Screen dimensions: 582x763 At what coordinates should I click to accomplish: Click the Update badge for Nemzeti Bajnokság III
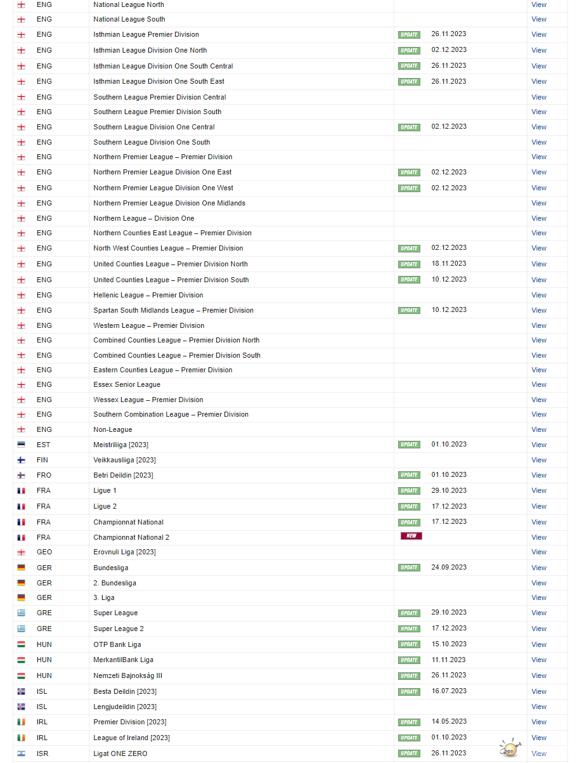(409, 675)
